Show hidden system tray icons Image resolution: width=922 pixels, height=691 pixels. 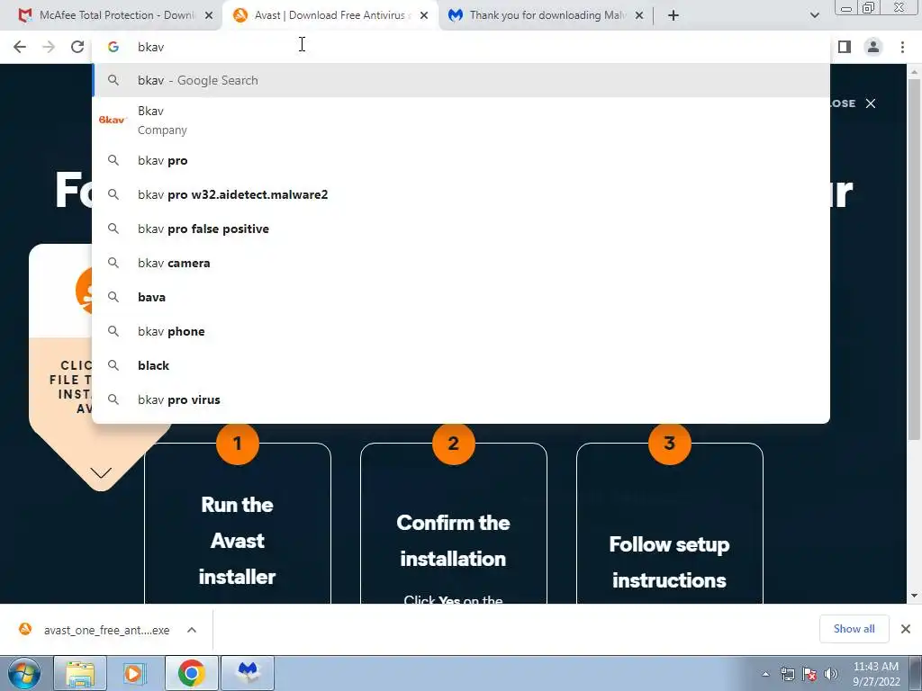[x=765, y=674]
